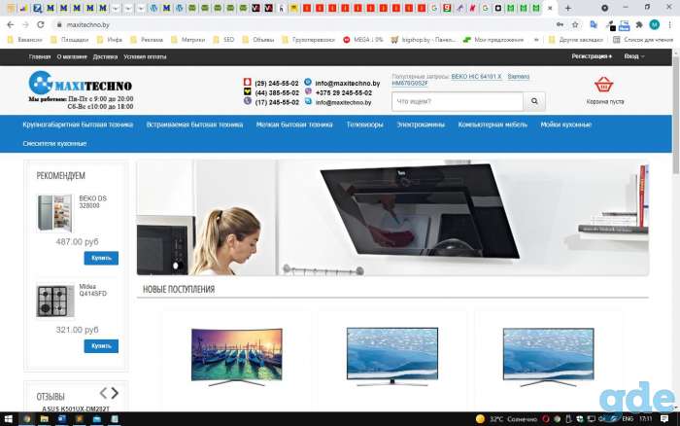
Task: Open the MEGA bookmark
Action: [x=363, y=40]
